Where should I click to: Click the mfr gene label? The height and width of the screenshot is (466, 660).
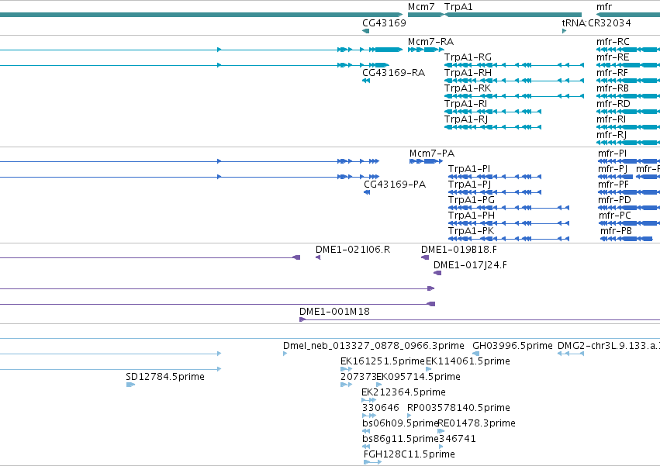point(604,7)
